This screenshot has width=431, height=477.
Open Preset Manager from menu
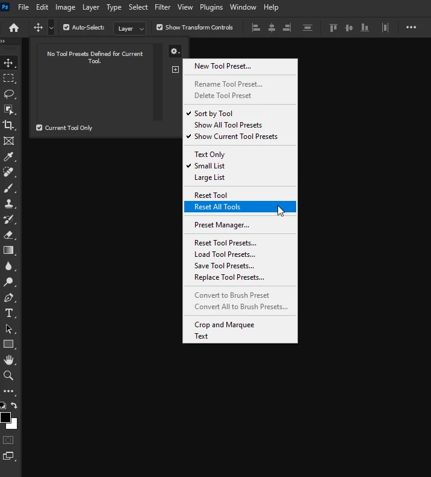[240, 225]
